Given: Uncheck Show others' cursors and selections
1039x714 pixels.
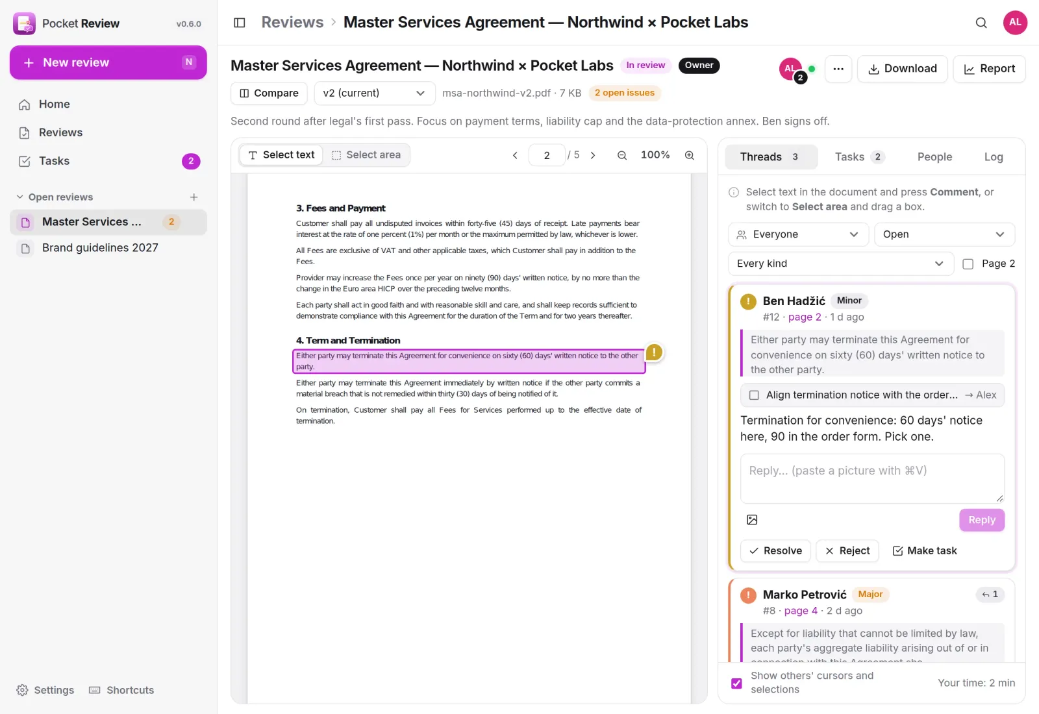Looking at the screenshot, I should click(x=736, y=683).
